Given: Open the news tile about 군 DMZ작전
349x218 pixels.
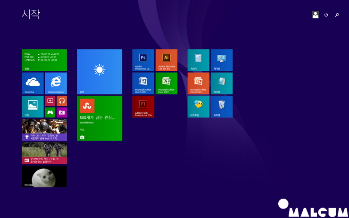Looking at the screenshot, I should click(x=44, y=153).
